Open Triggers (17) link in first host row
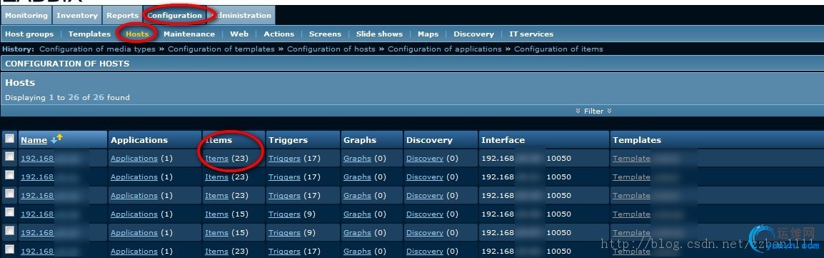 [284, 158]
